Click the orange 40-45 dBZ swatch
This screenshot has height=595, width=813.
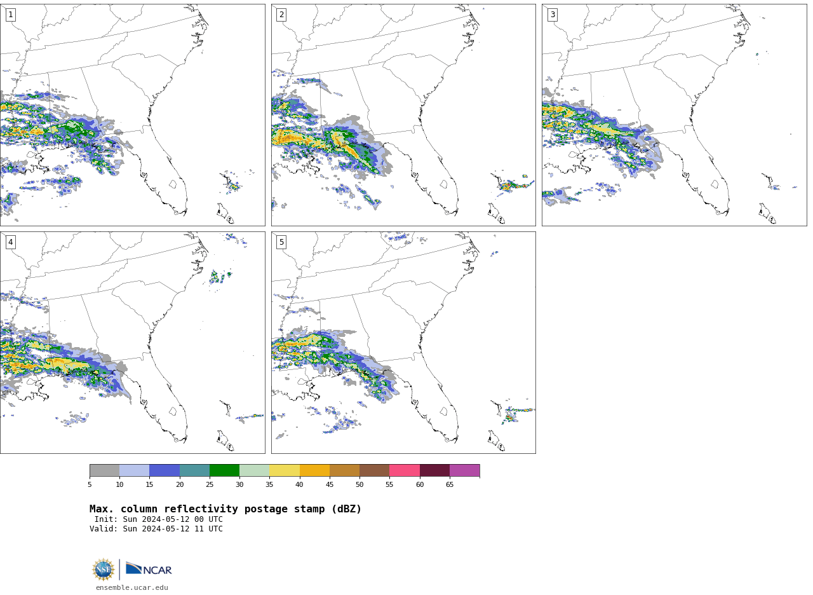[314, 470]
